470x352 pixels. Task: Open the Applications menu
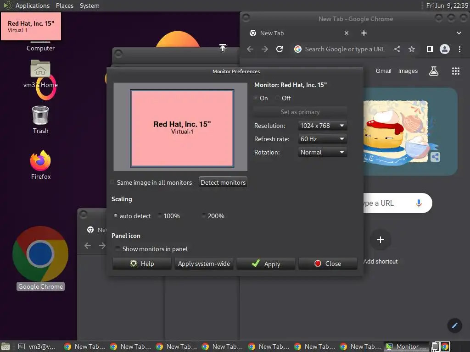33,5
